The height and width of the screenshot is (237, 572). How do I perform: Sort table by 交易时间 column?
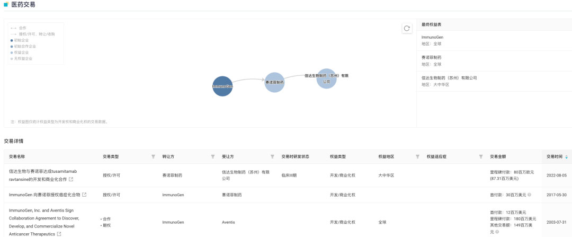(566, 157)
